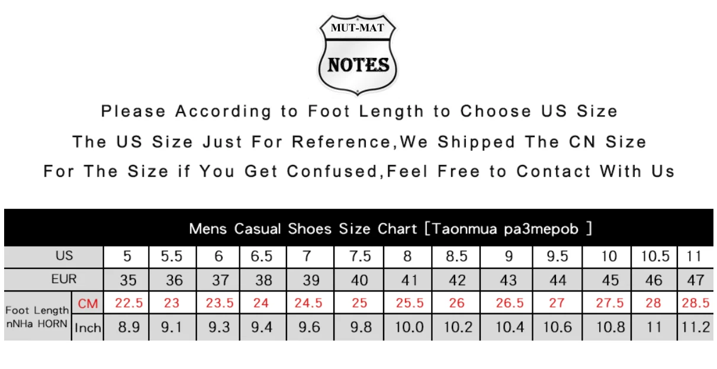Click the red CM label cell
This screenshot has height=369, width=717.
pos(88,303)
